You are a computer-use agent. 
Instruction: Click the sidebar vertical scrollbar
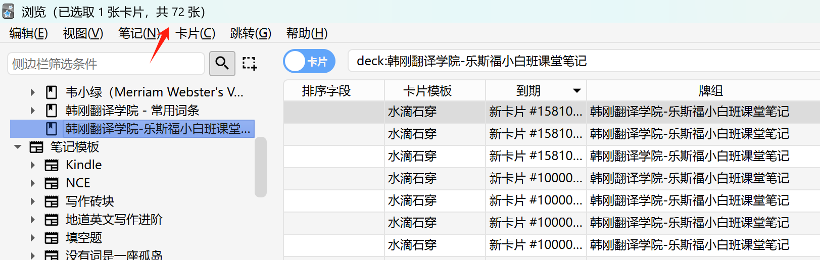(x=261, y=167)
